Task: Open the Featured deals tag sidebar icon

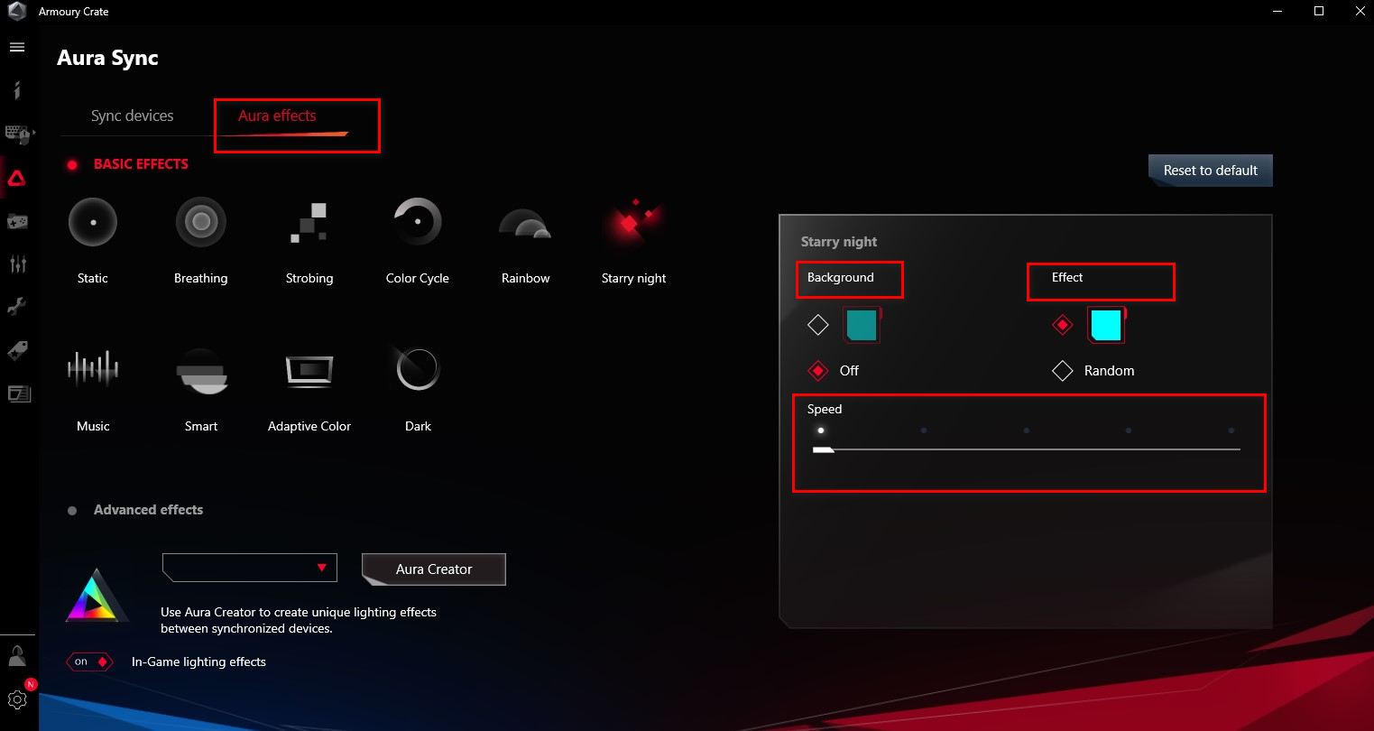Action: pos(17,350)
